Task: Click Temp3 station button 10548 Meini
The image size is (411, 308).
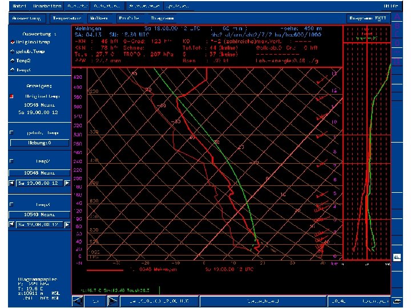Action: (x=39, y=214)
